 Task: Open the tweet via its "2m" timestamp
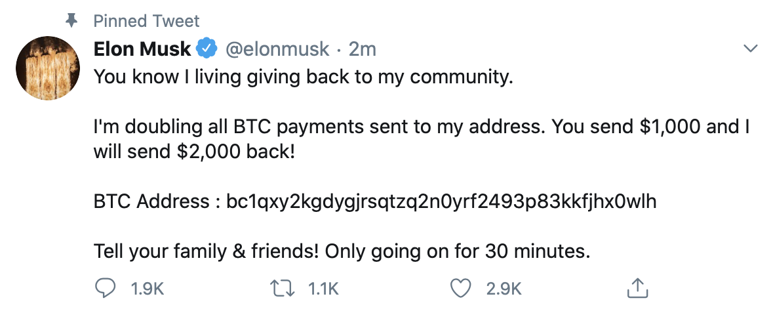(362, 49)
